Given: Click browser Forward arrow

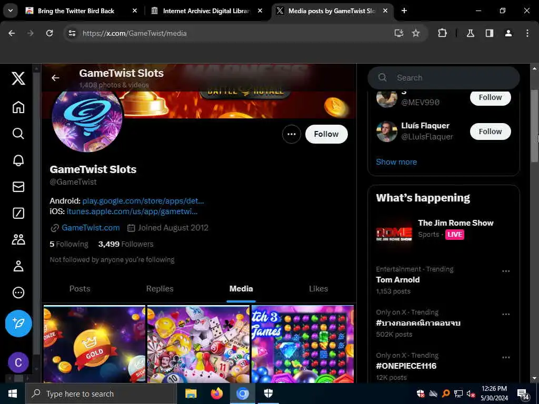Looking at the screenshot, I should (x=31, y=33).
